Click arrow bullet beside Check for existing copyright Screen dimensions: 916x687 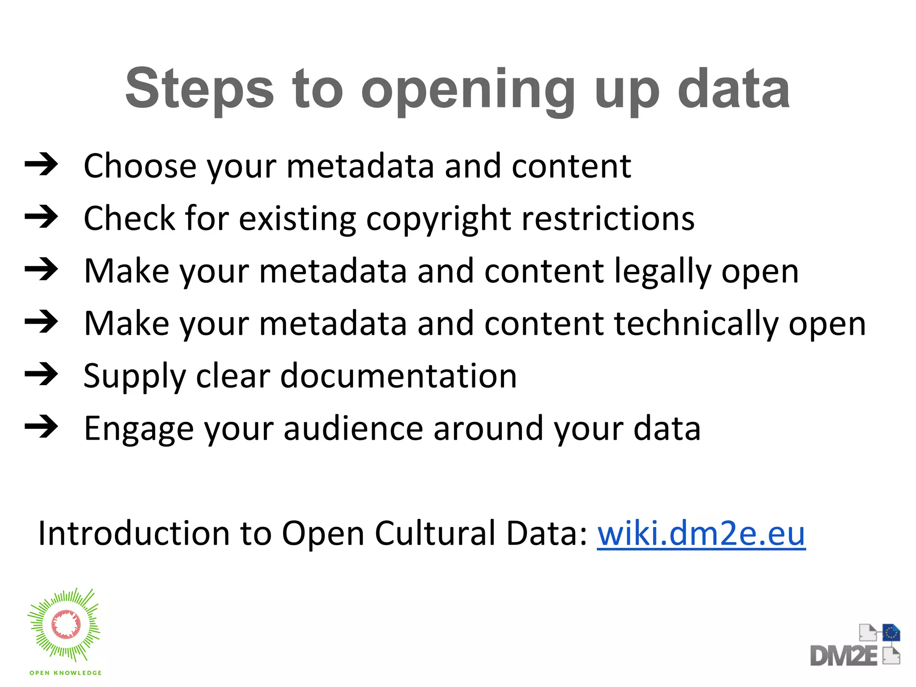(41, 217)
